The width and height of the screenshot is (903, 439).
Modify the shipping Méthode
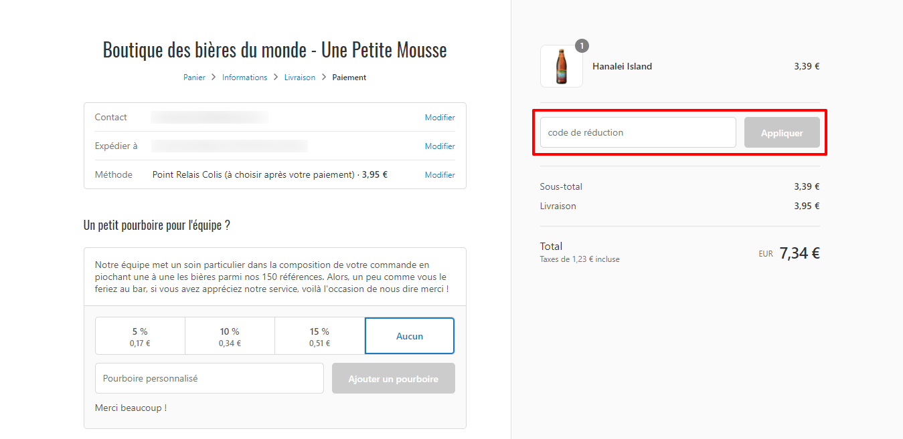[x=440, y=175]
